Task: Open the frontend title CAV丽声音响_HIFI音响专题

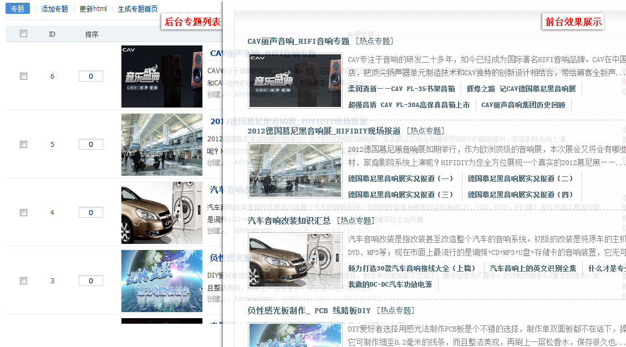Action: point(298,41)
